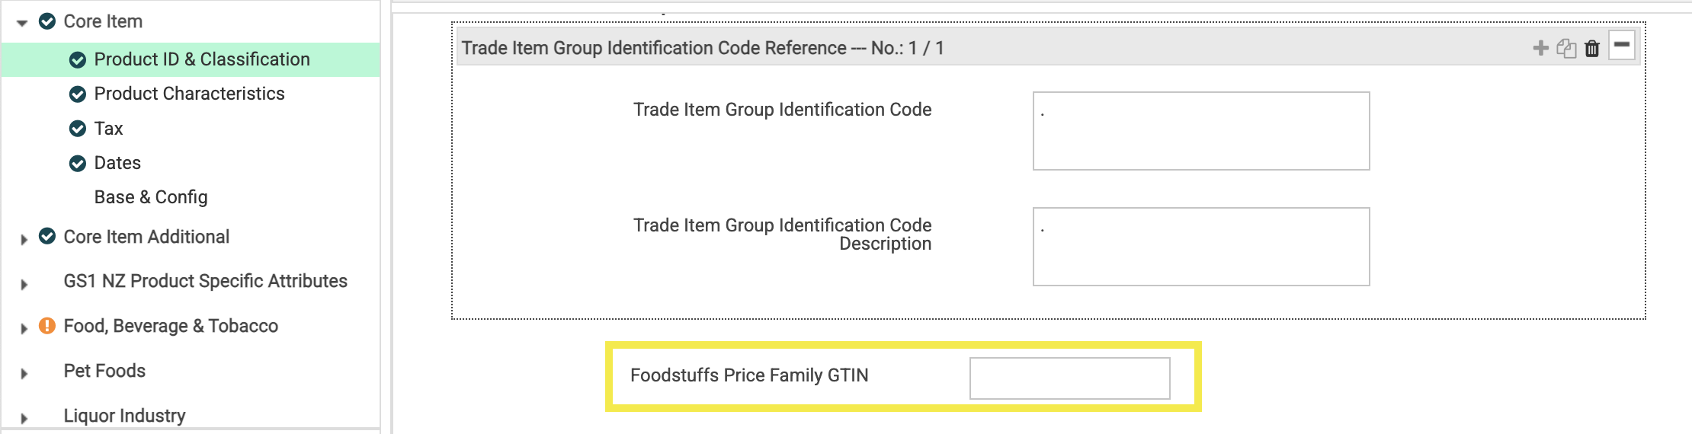The image size is (1692, 434).
Task: Collapse the Core Item tree node
Action: point(22,23)
